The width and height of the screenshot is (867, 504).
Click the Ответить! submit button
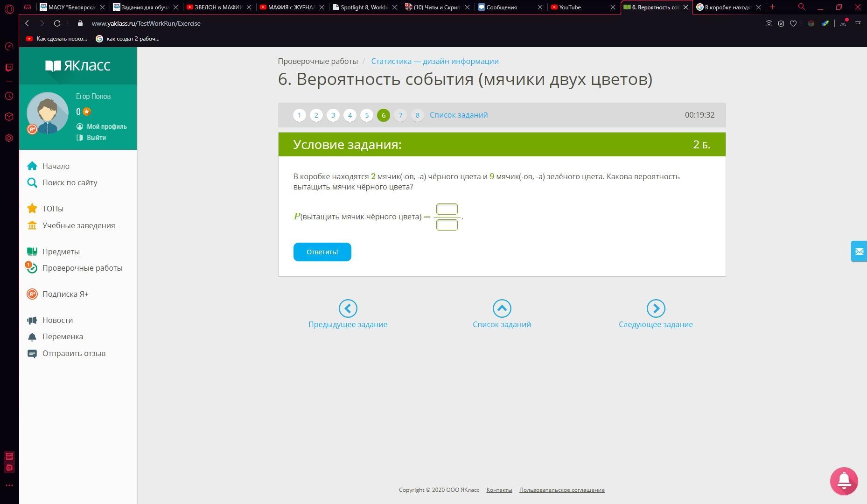322,252
